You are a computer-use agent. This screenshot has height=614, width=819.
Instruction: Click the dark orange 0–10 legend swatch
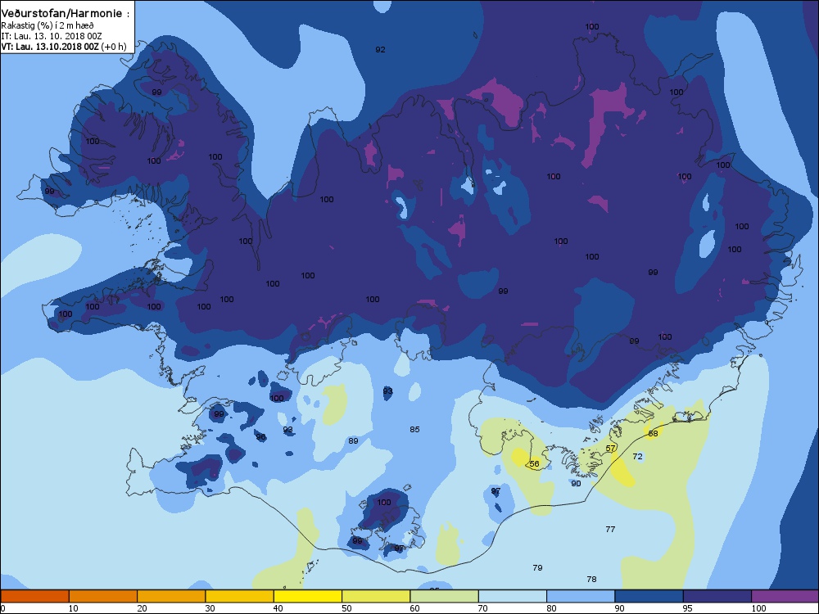pos(34,596)
